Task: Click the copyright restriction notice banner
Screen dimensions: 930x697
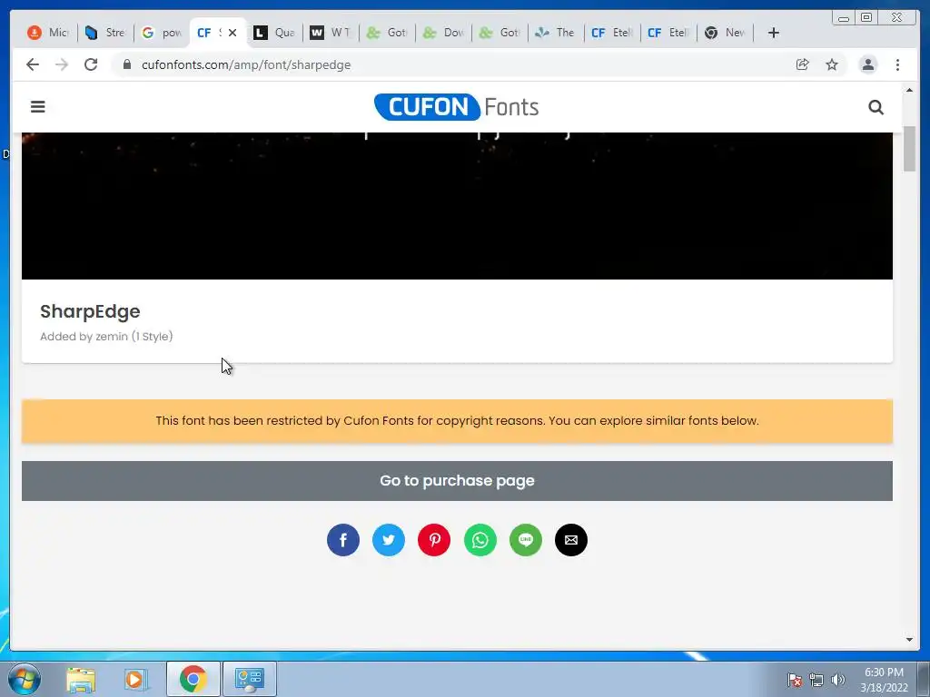Action: tap(458, 421)
